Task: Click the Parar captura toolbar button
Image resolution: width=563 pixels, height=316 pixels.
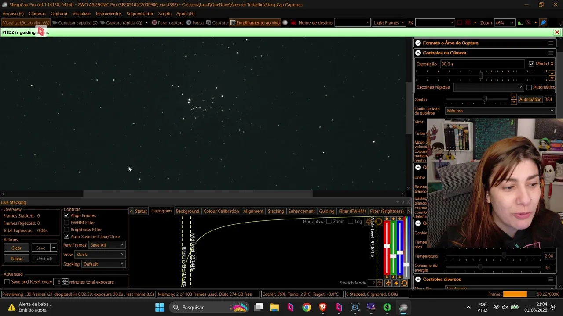Action: click(x=168, y=22)
